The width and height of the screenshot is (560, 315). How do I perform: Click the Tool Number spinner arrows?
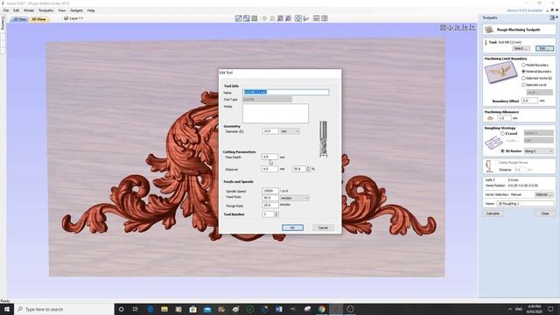(276, 213)
